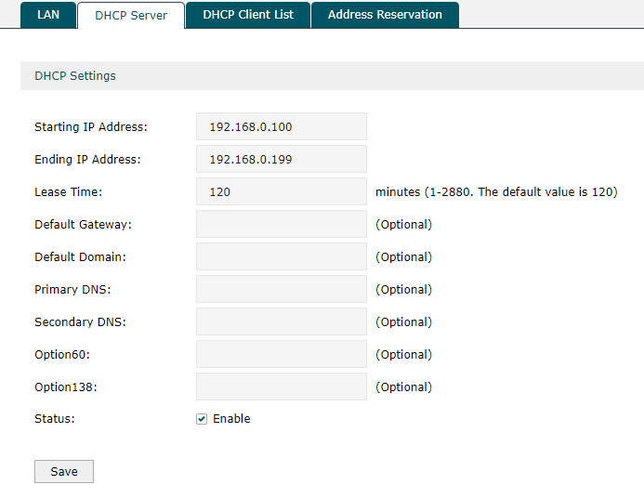This screenshot has width=644, height=498.
Task: Click '(Optional)' beside Default Domain
Action: 403,256
